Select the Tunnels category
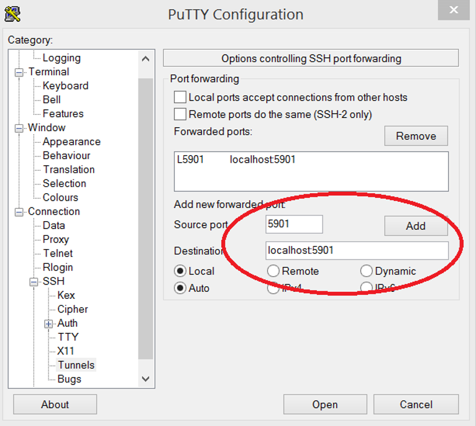Screen dimensions: 476x426 point(76,365)
